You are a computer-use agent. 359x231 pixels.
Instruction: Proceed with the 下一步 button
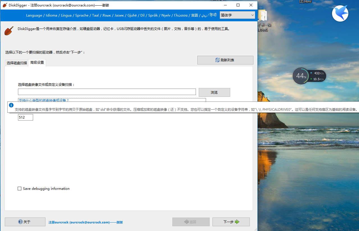(x=231, y=222)
